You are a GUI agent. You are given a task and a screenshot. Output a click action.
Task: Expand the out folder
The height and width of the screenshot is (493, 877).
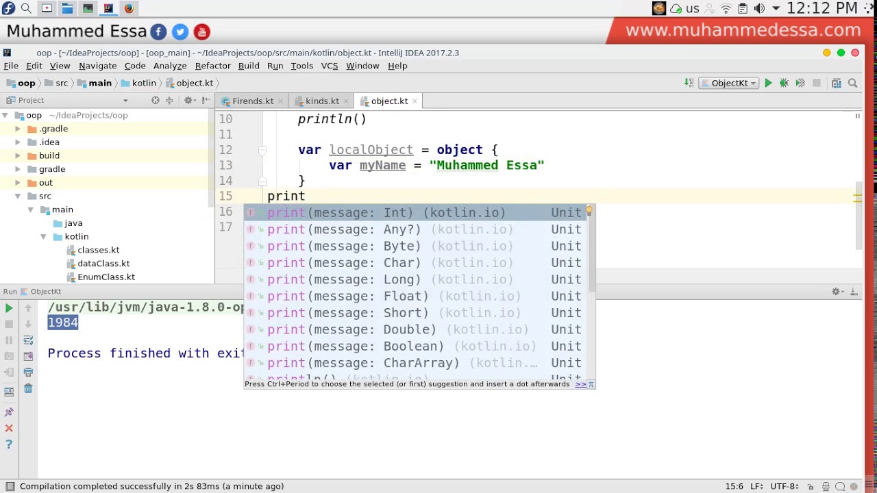pyautogui.click(x=18, y=183)
